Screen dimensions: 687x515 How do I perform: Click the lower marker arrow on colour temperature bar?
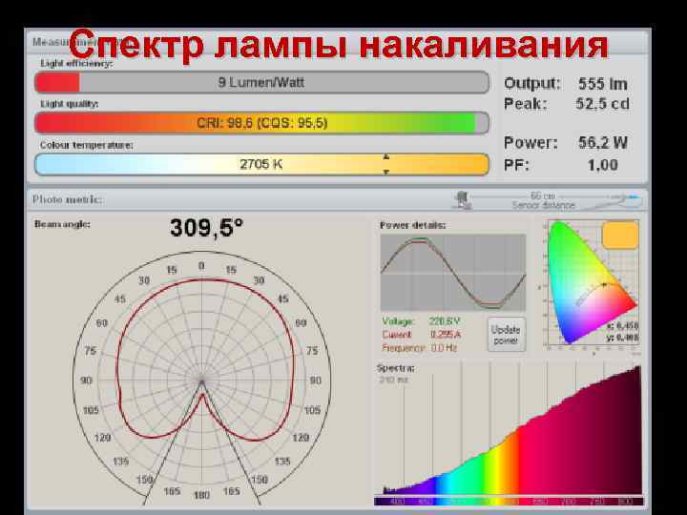pyautogui.click(x=386, y=172)
